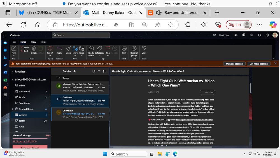Click the Outlook Search box
Viewport: 280px width, 158px height.
(x=81, y=35)
